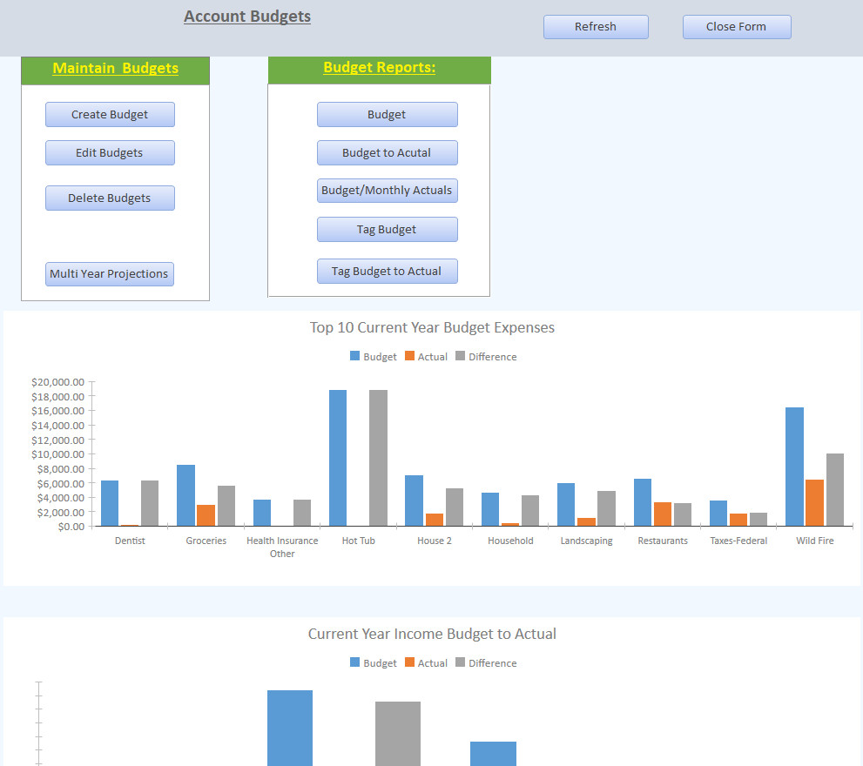Click the House 2 axis label
Viewport: 863px width, 766px height.
click(x=435, y=541)
